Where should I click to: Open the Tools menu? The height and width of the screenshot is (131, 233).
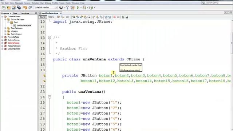68,3
